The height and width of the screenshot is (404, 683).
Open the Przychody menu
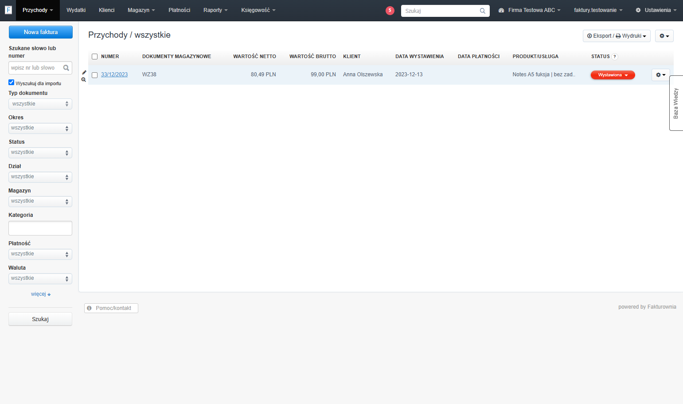(x=38, y=10)
